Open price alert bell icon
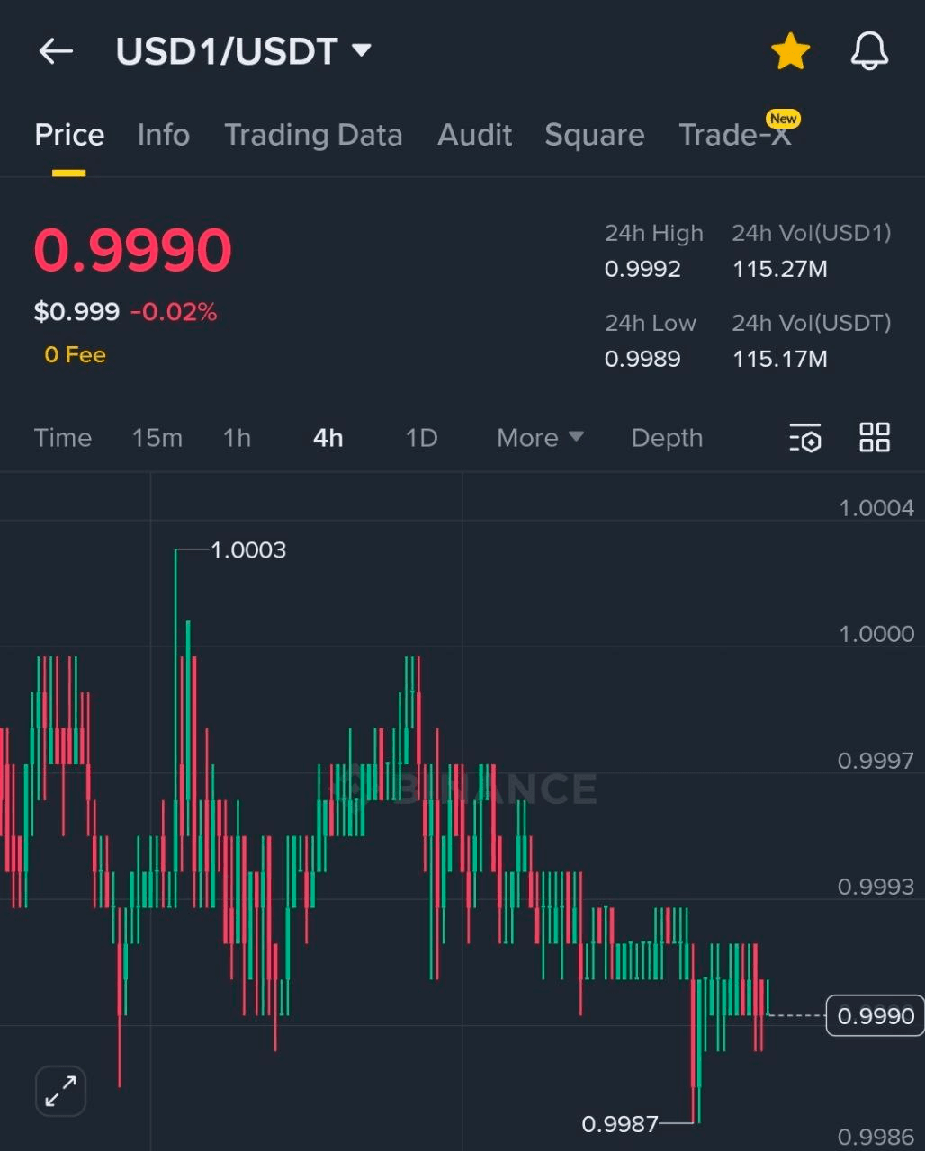Viewport: 925px width, 1151px height. click(869, 52)
